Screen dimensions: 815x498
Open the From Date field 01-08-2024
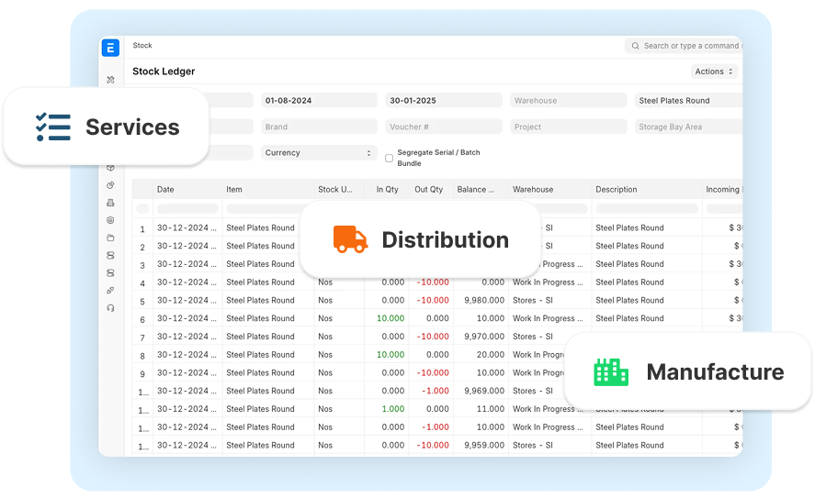[x=319, y=101]
